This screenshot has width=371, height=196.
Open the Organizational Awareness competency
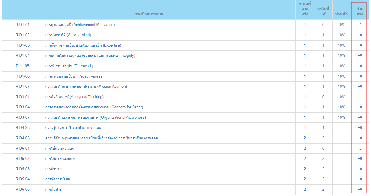[96, 118]
